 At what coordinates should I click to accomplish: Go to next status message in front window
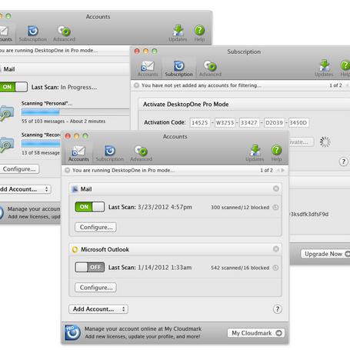pos(283,170)
